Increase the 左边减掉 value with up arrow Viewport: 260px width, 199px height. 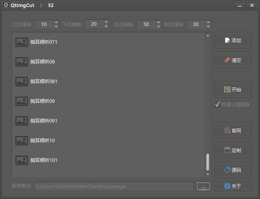(158, 22)
